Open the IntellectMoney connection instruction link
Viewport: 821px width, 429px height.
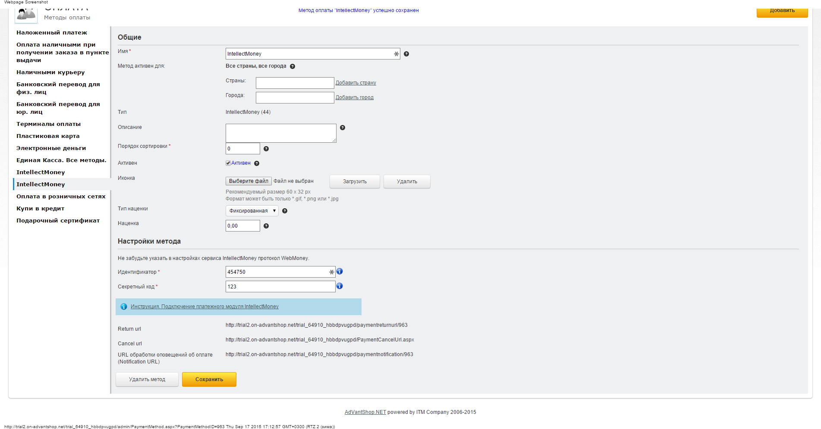coord(204,307)
